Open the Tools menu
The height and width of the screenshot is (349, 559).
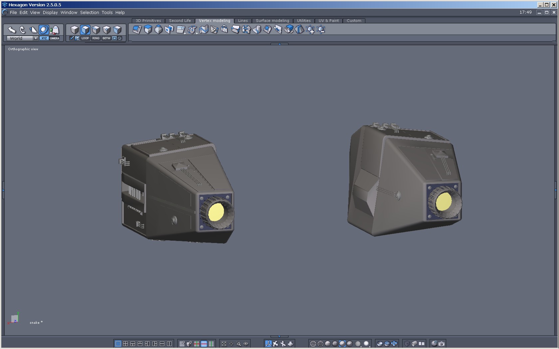coord(107,12)
